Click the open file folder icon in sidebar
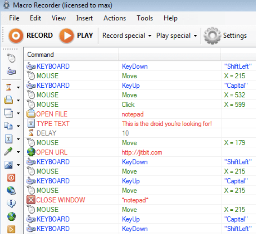 tap(9, 100)
